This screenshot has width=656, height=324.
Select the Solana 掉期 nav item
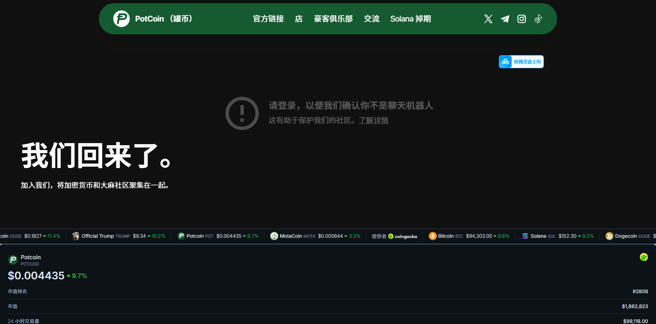pyautogui.click(x=411, y=19)
